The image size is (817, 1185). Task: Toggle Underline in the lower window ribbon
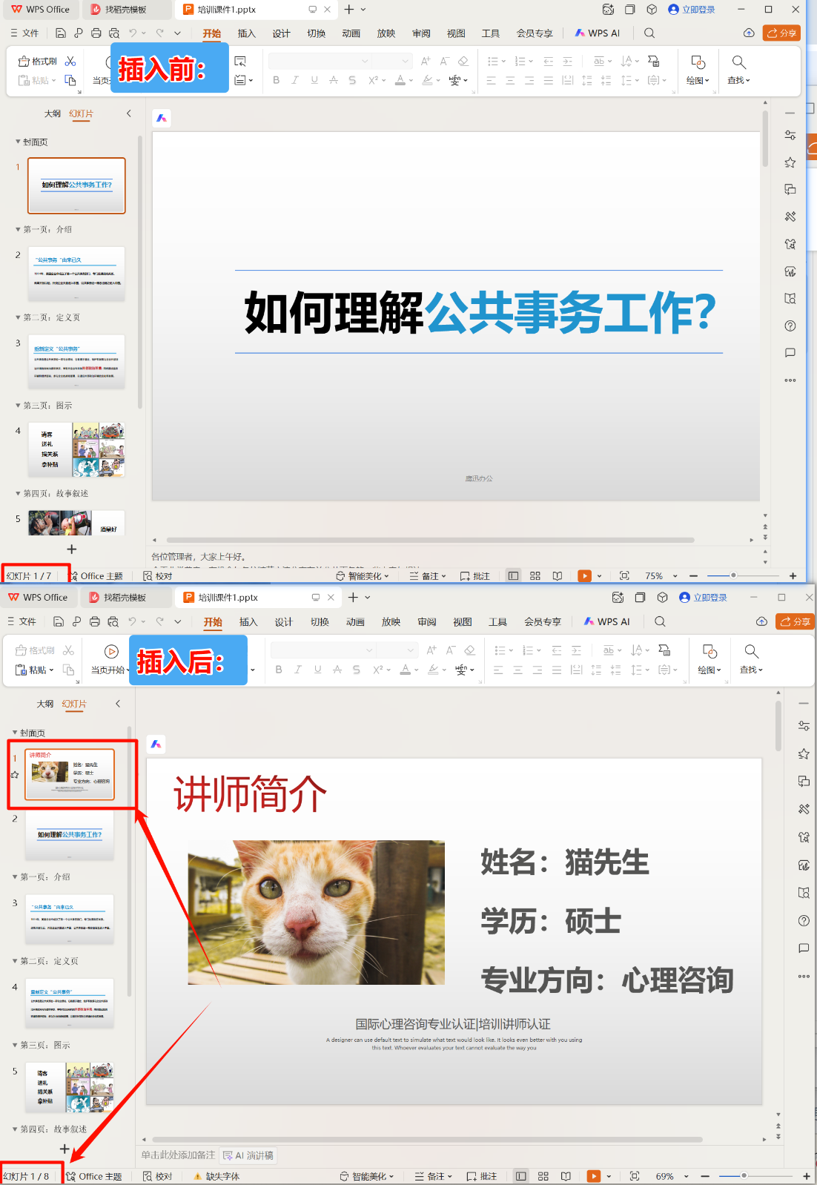[318, 670]
